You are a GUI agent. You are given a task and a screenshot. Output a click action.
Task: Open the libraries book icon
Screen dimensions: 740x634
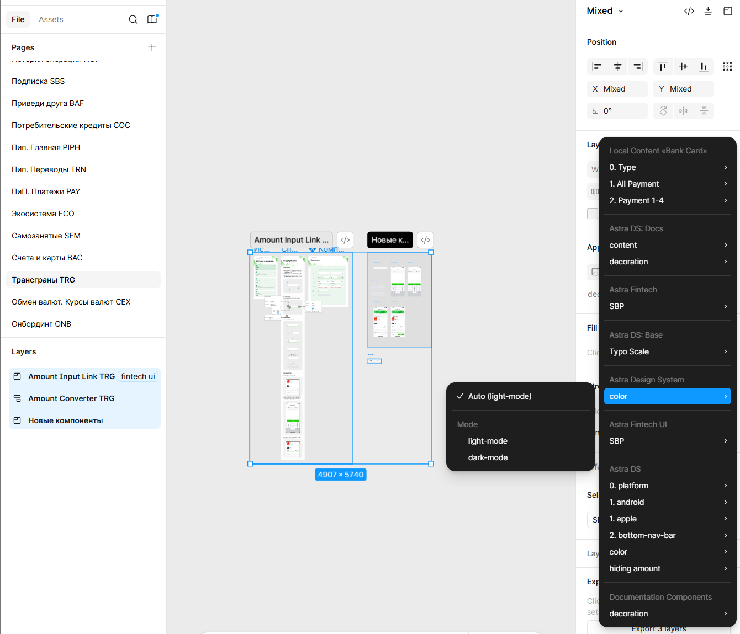(152, 19)
